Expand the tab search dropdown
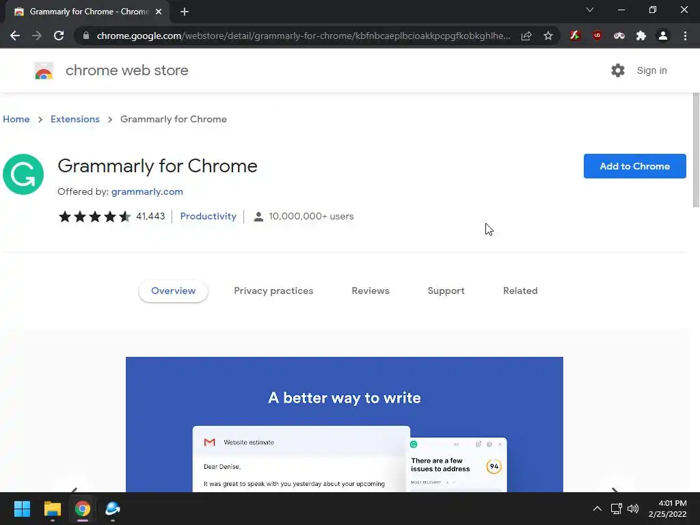Image resolution: width=700 pixels, height=525 pixels. click(x=590, y=10)
